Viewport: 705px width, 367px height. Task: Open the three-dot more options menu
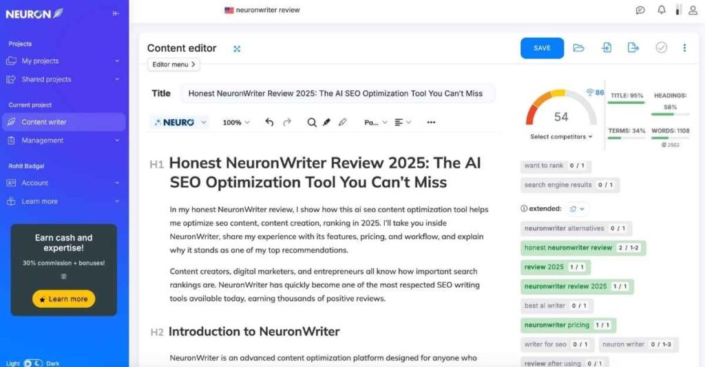[x=684, y=48]
